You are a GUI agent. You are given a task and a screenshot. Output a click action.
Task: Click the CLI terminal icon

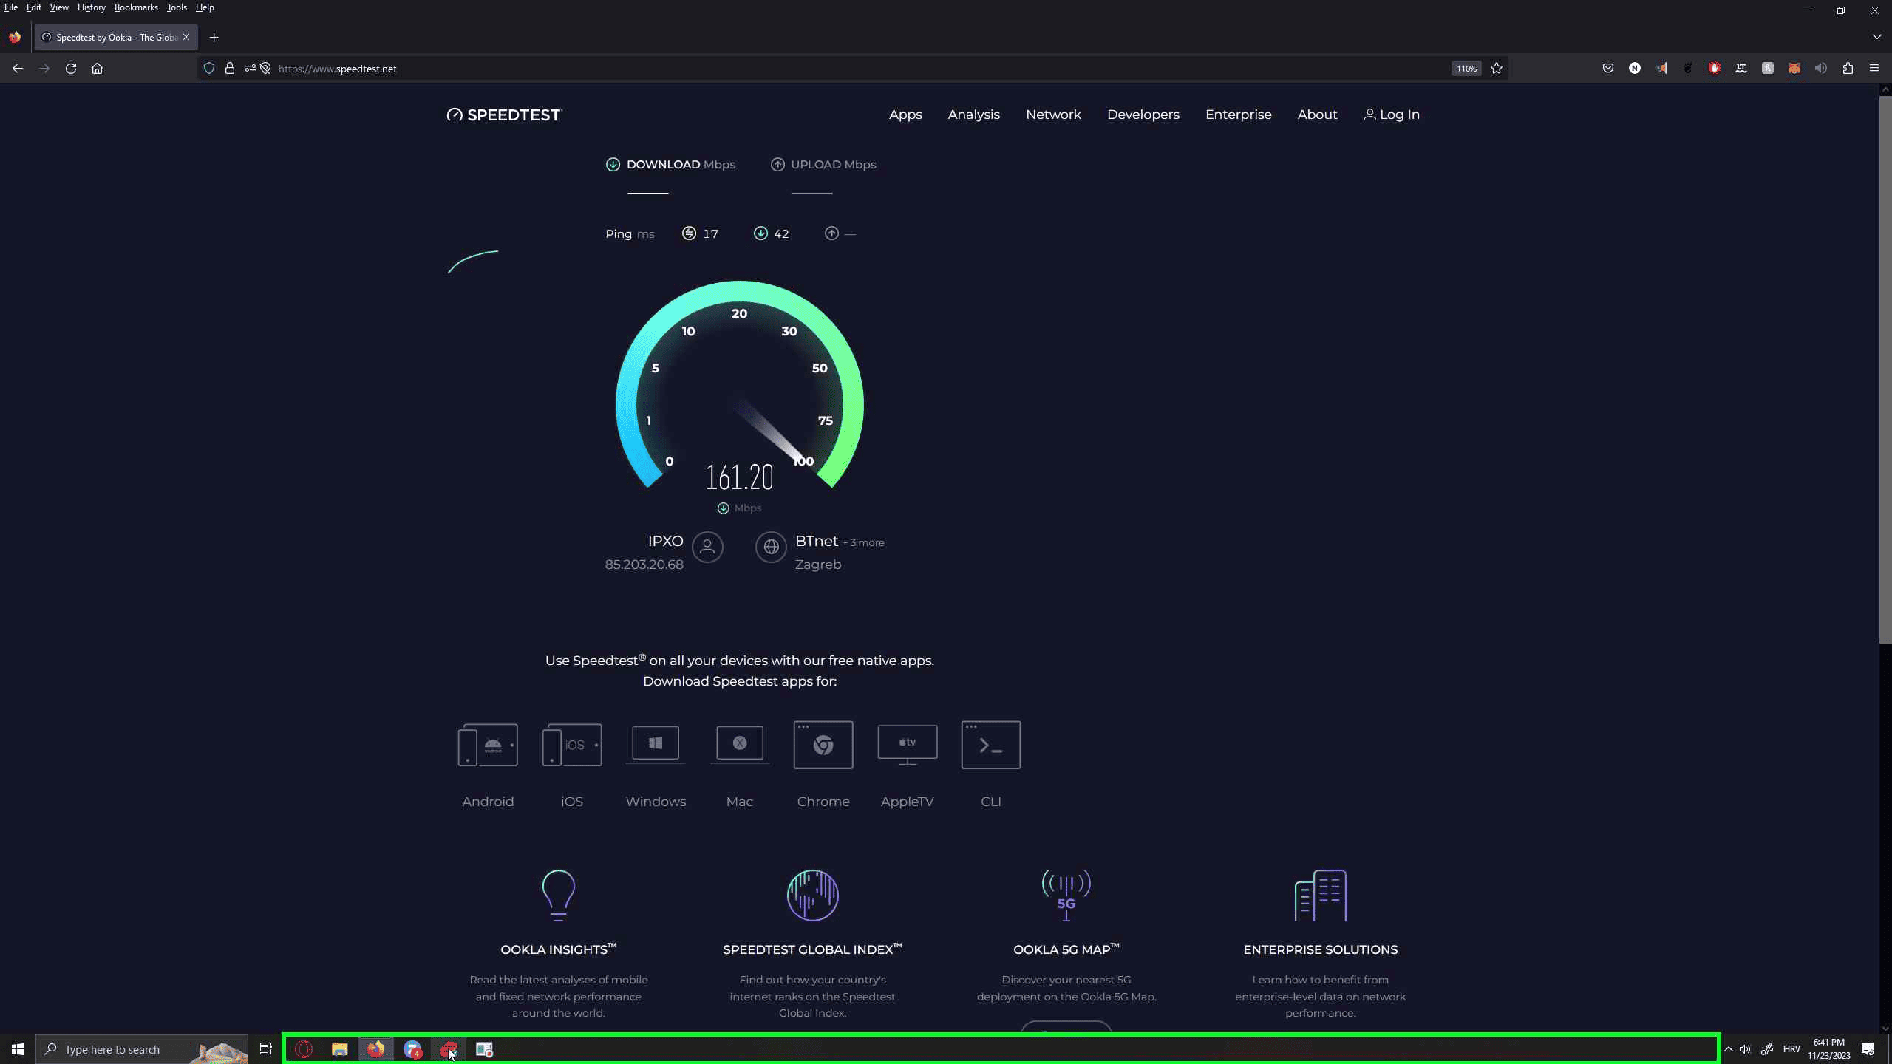pyautogui.click(x=990, y=745)
